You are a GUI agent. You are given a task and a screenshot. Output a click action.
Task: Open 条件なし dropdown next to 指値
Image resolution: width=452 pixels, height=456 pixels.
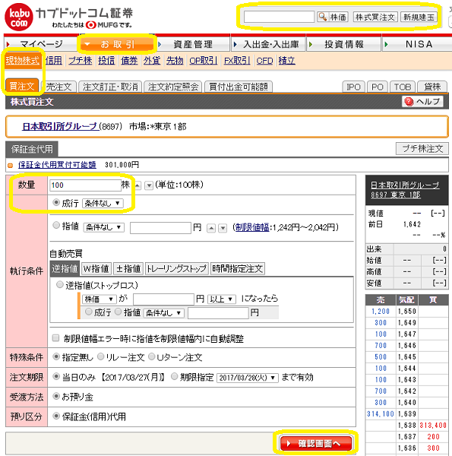[x=104, y=227]
